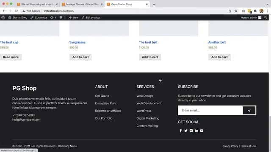Open the Sunglasses product link

tap(77, 42)
